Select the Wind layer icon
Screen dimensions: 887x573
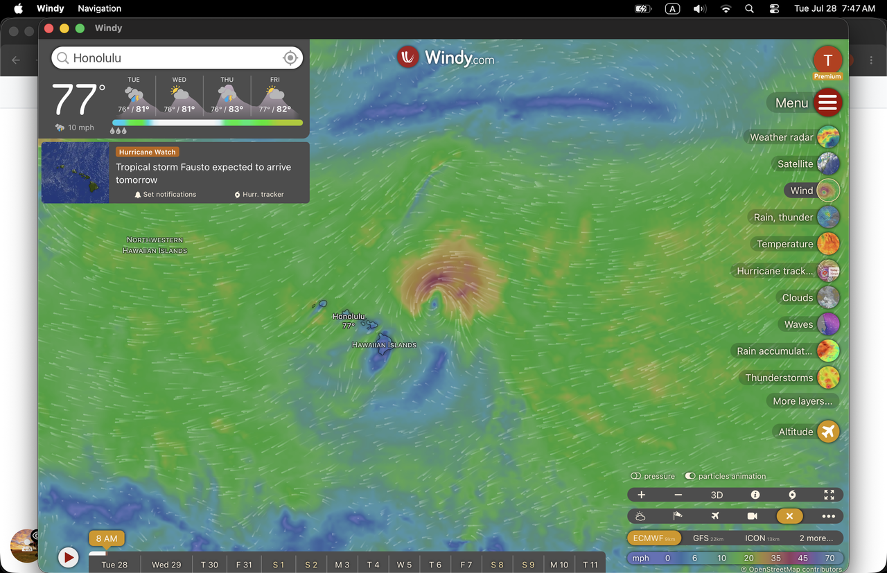[x=828, y=191]
